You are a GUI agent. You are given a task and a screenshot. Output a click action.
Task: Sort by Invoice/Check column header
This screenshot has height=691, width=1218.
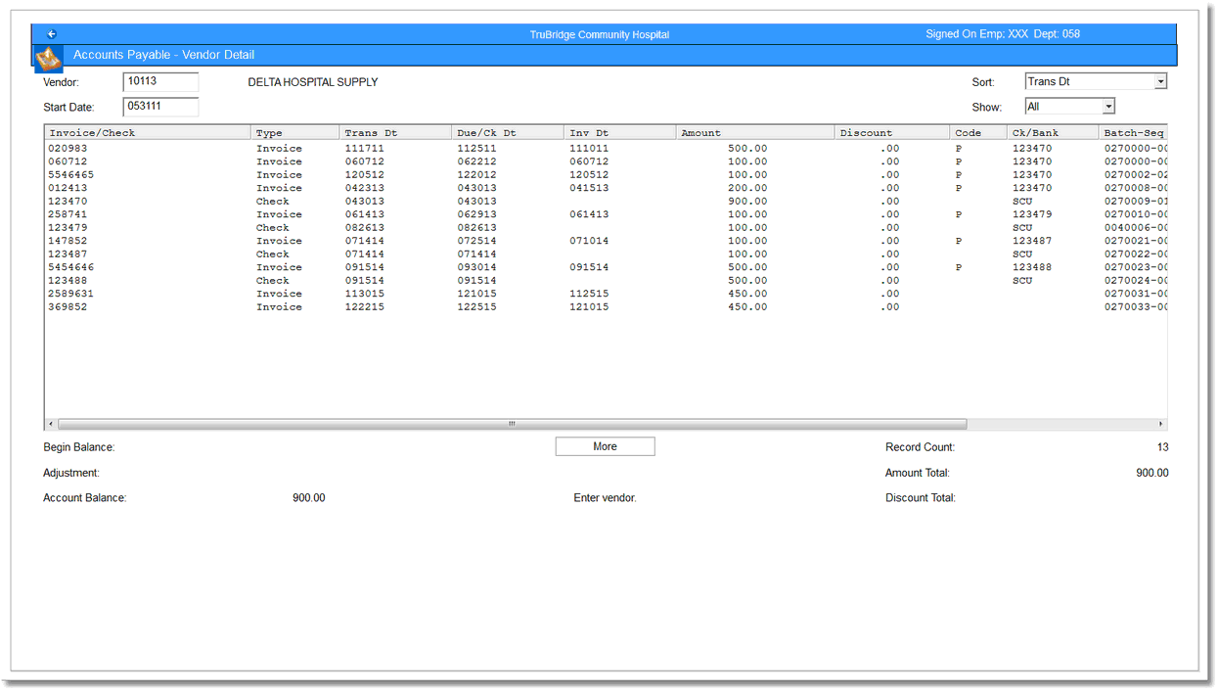click(x=148, y=132)
